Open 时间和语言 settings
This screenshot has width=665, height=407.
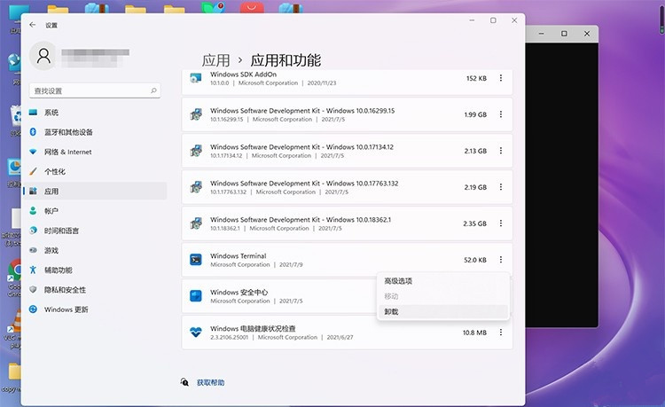(94, 231)
